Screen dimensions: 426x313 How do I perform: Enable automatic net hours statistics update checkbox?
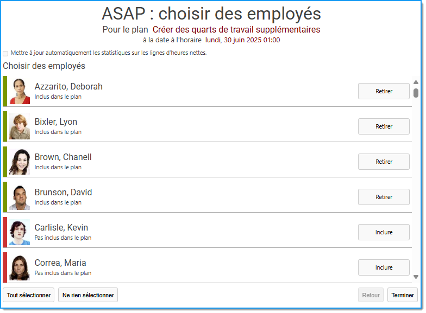tap(5, 53)
